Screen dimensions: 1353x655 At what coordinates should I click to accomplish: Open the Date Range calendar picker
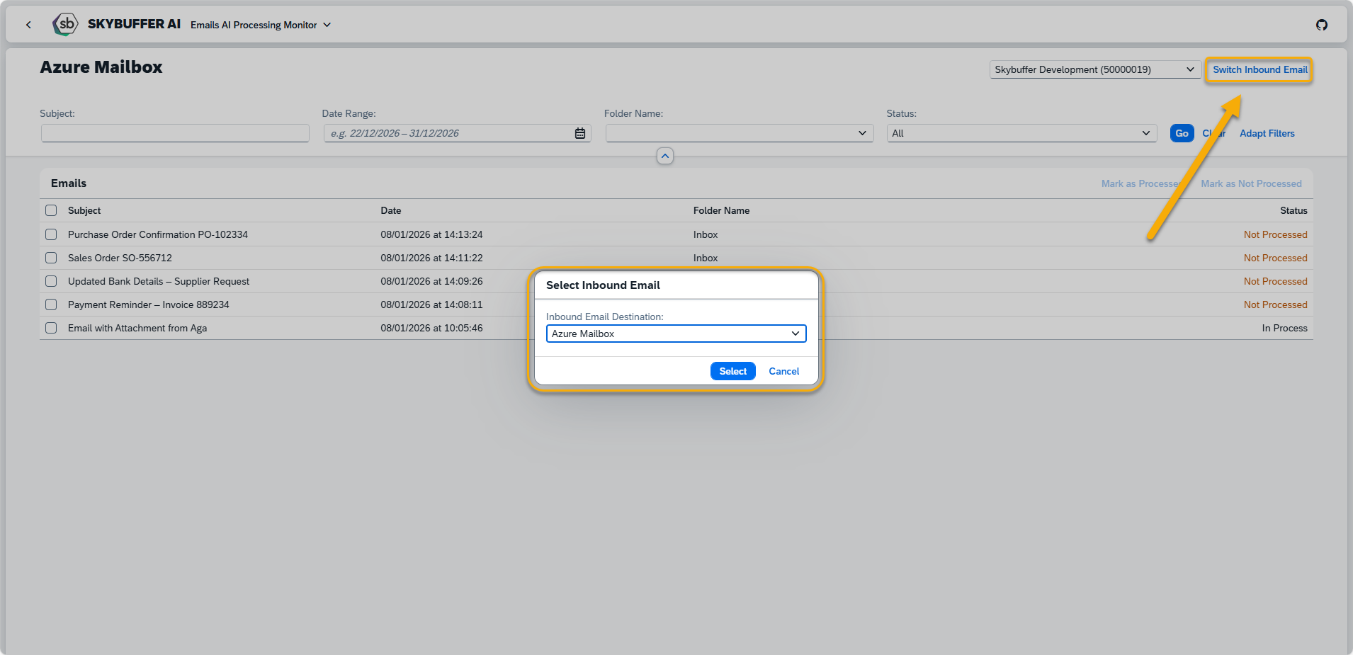point(579,133)
